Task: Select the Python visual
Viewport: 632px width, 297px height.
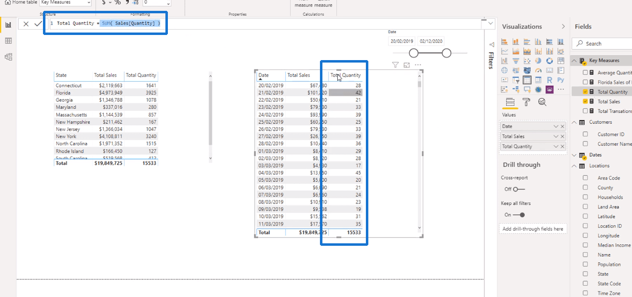Action: click(561, 80)
